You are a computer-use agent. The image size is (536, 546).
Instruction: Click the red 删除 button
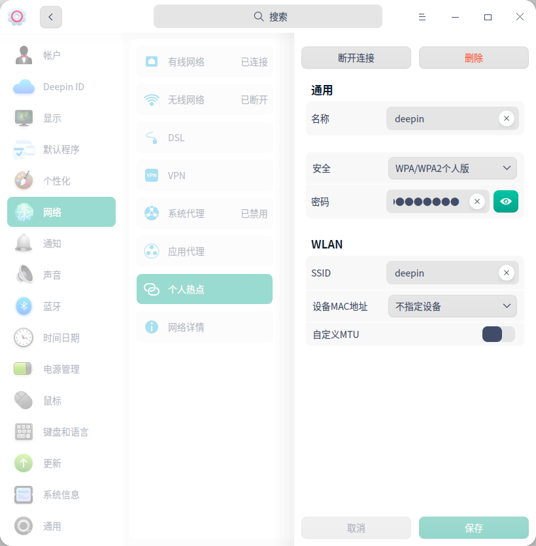coord(474,58)
